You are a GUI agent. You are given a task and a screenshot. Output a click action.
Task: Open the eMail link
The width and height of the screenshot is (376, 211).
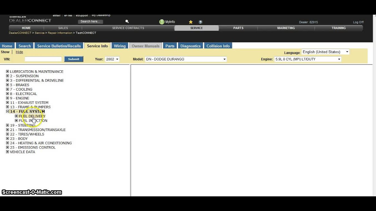57,16
